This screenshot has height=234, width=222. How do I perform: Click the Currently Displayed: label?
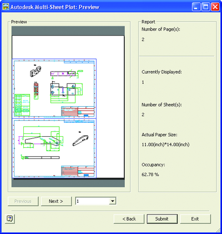coord(162,72)
